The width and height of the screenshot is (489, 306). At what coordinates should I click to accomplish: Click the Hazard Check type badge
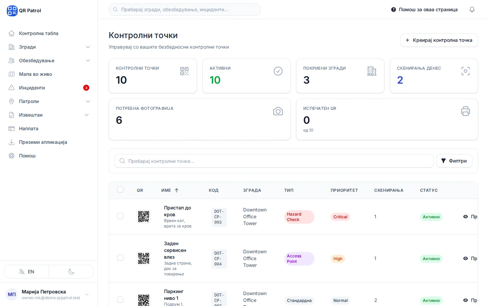point(299,217)
